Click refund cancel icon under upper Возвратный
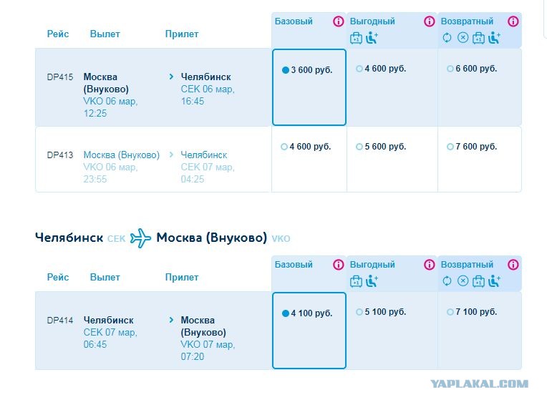The width and height of the screenshot is (547, 405). pos(463,37)
